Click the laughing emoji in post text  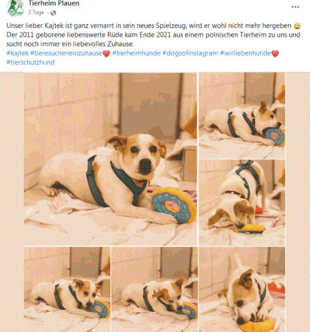click(297, 26)
